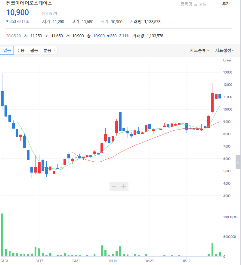
Task: Click the 추가 add button
Action: pyautogui.click(x=226, y=4)
